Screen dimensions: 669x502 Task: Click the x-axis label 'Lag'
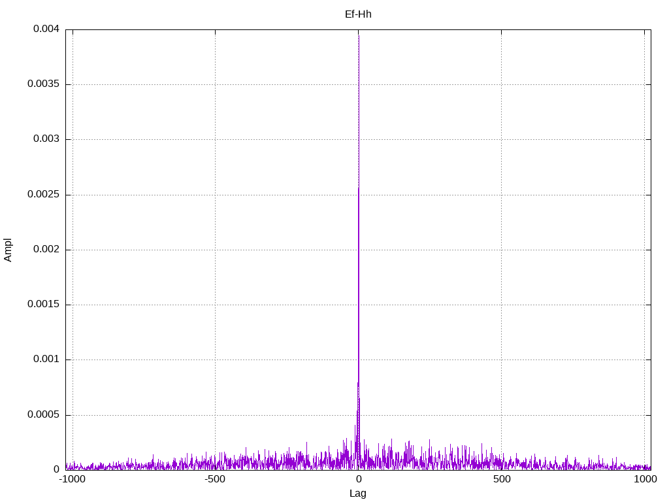click(357, 494)
